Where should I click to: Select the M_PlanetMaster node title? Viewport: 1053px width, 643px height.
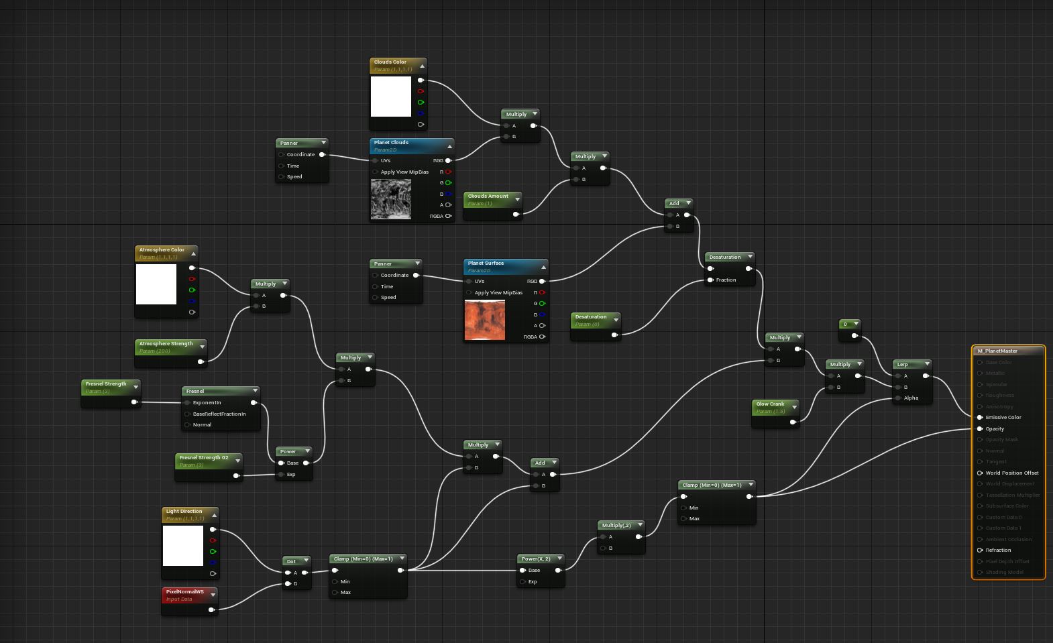997,351
